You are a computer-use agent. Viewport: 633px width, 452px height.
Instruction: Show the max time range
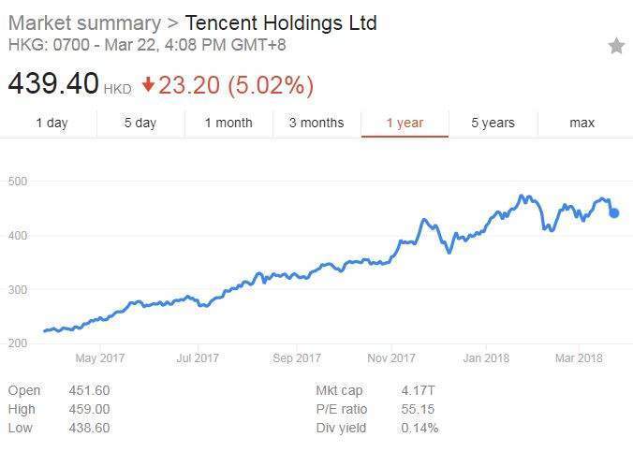point(581,123)
